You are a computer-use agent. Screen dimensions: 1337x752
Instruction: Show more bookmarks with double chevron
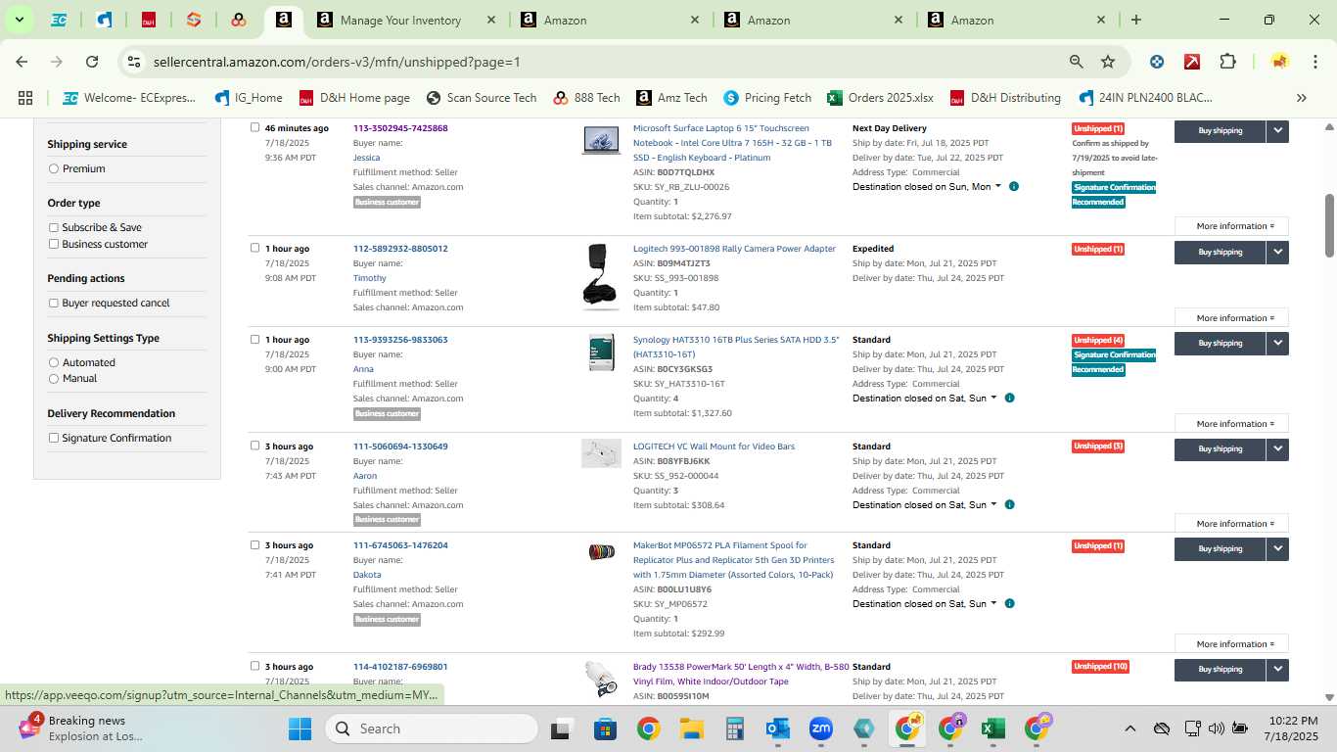click(x=1301, y=98)
